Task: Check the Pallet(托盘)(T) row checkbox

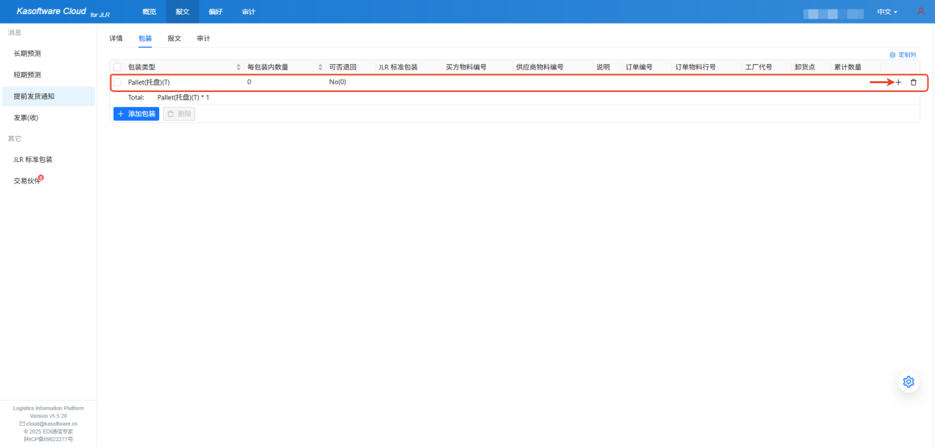Action: [117, 82]
